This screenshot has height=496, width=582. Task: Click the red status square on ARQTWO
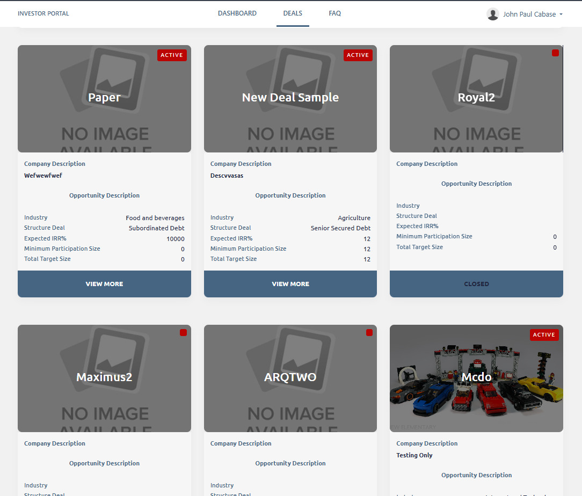click(x=369, y=333)
